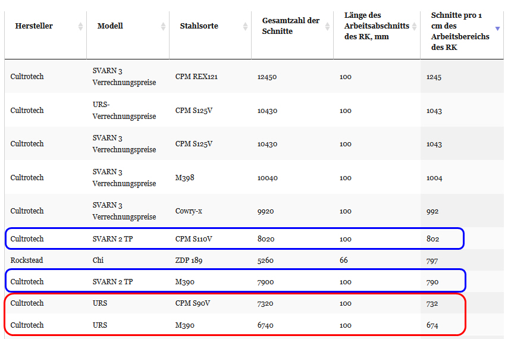Image resolution: width=511 pixels, height=339 pixels.
Task: Select the 790 cuts-per-cm cell
Action: [432, 282]
